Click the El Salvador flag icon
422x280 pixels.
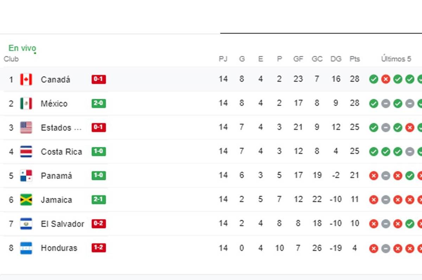26,224
